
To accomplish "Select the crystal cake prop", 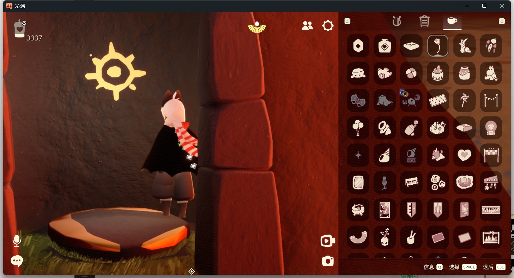I will pos(438,73).
